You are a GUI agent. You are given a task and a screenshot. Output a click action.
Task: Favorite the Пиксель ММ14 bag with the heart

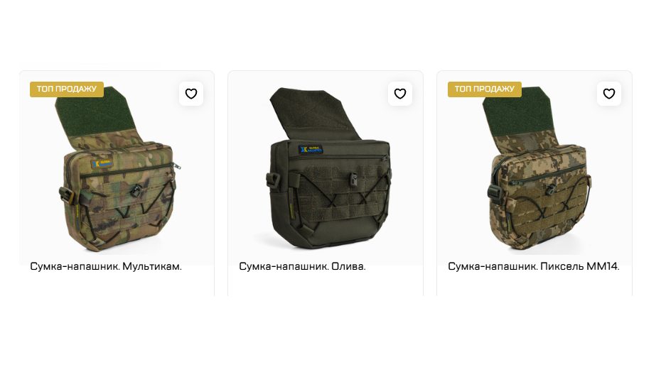coord(608,94)
